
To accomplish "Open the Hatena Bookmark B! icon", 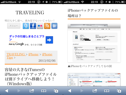I will pos(54,26).
